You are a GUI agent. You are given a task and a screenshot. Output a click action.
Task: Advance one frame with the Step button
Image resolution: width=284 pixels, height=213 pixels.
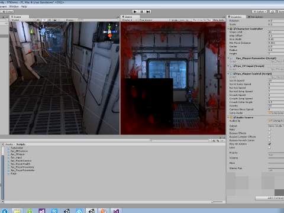point(148,12)
